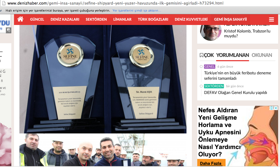Click the circle marker beside the GENEL item
Image resolution: width=280 pixels, height=167 pixels.
tap(201, 67)
